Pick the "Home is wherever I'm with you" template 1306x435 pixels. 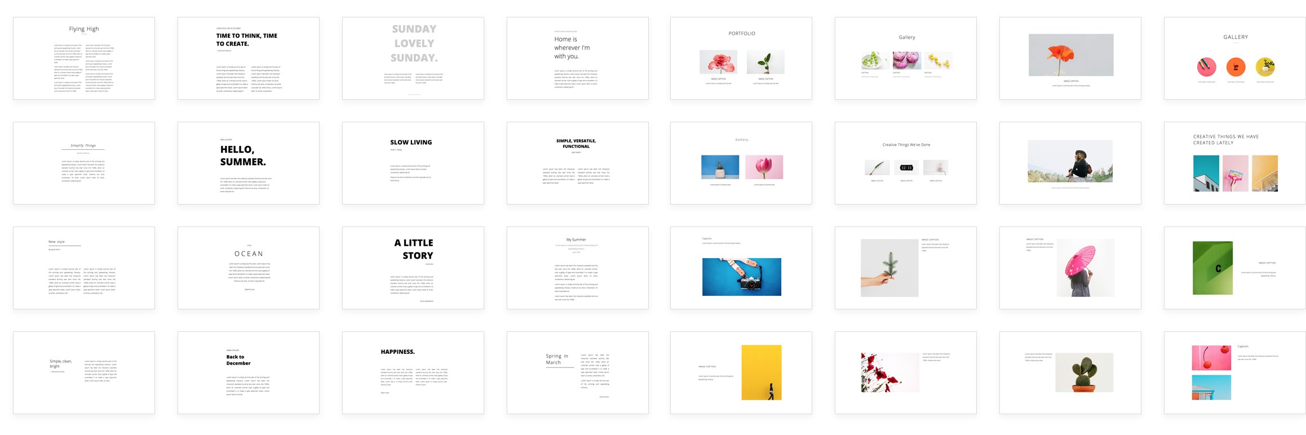pyautogui.click(x=578, y=59)
